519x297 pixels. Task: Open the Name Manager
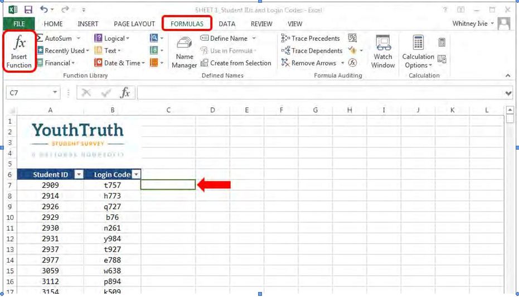185,52
